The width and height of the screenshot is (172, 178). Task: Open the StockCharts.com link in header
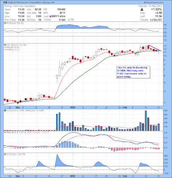(x=154, y=3)
